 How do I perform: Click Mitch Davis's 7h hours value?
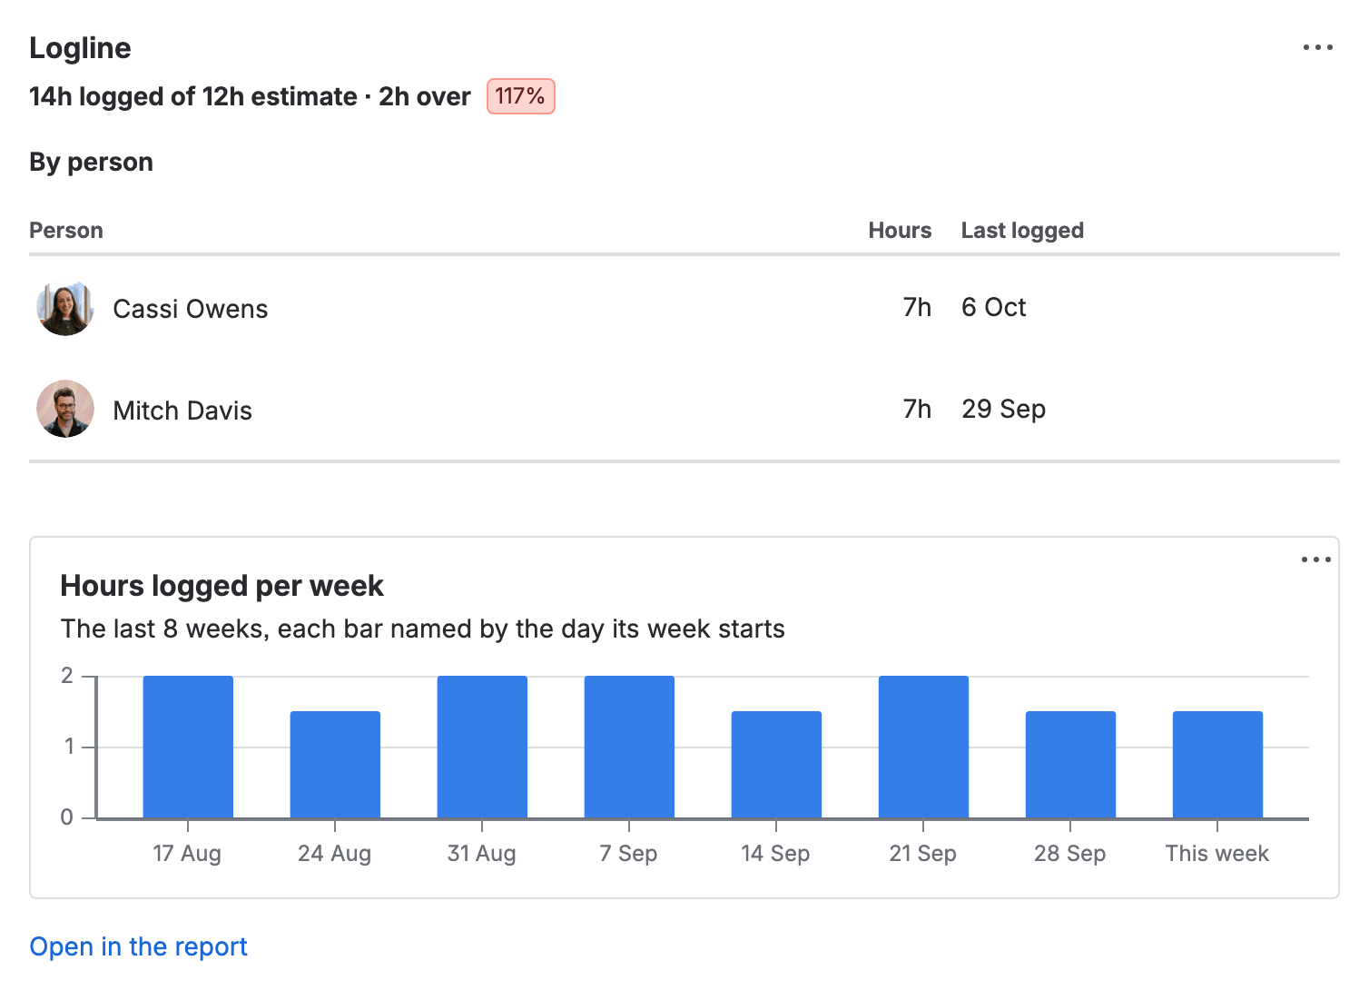pos(917,409)
